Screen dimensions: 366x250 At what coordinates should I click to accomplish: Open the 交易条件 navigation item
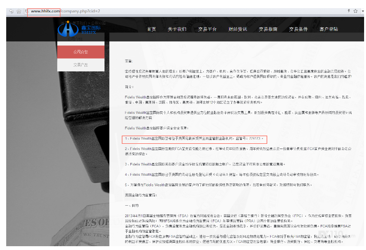(298, 29)
